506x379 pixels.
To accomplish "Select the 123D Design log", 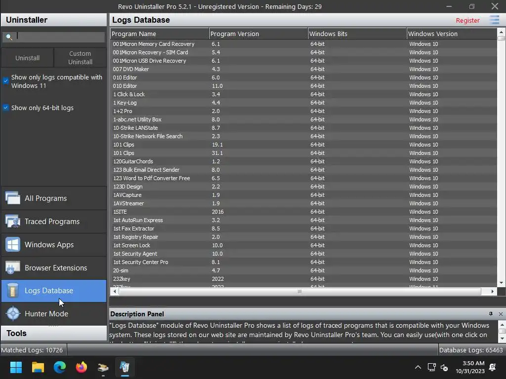I will click(303, 186).
